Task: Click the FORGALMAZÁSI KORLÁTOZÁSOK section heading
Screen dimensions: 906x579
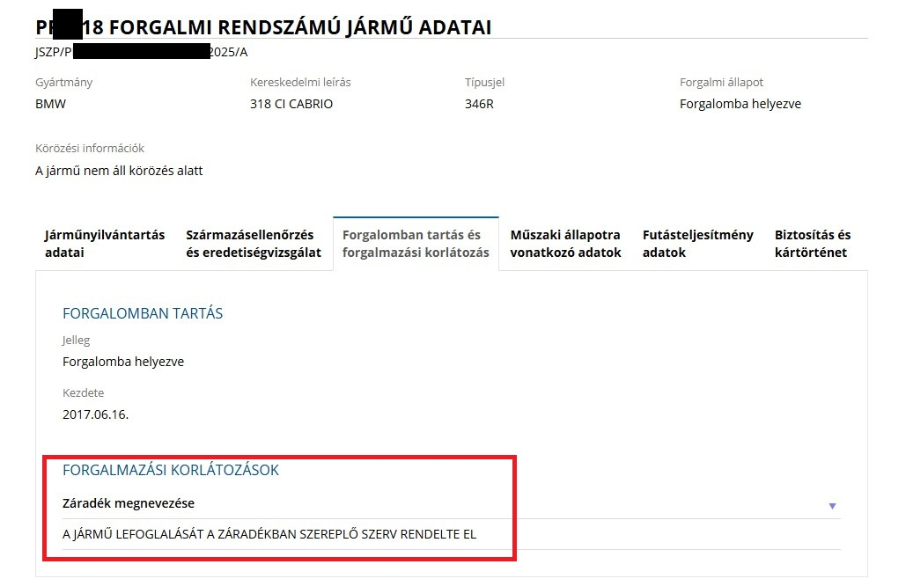Action: (x=171, y=470)
